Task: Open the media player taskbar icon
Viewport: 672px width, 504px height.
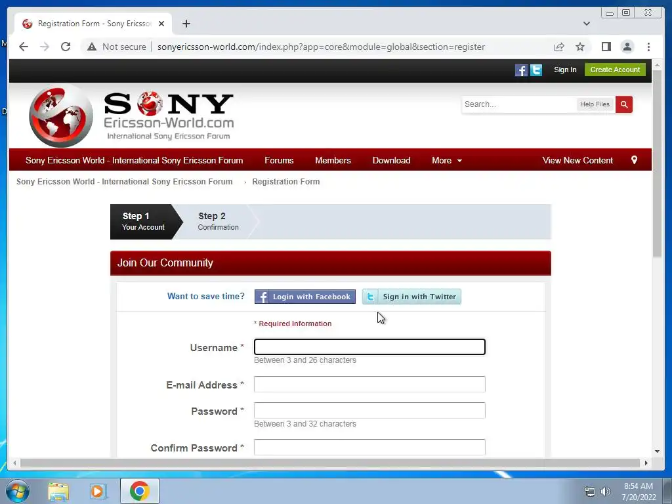Action: point(97,491)
